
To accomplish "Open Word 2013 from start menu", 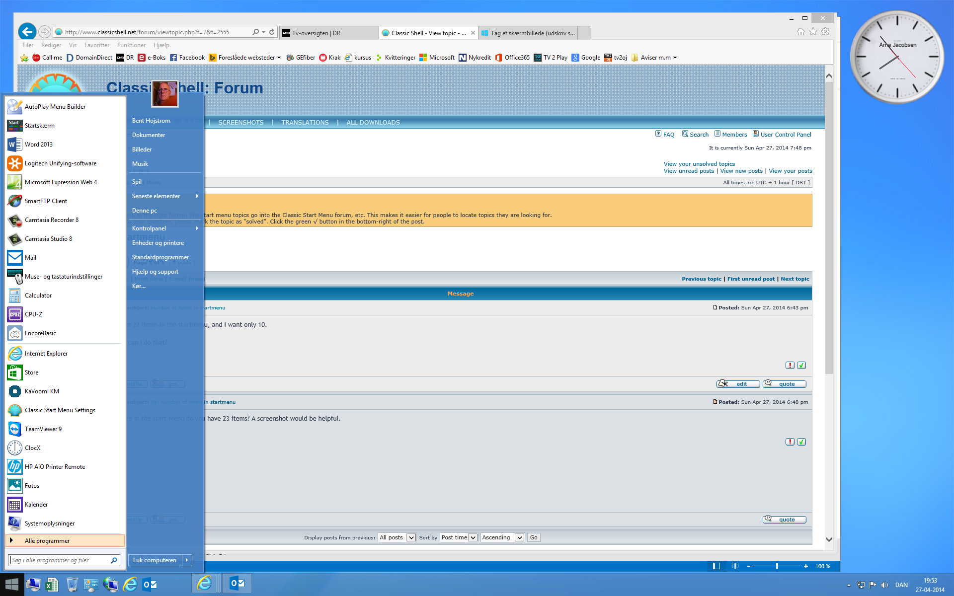I will (x=38, y=145).
